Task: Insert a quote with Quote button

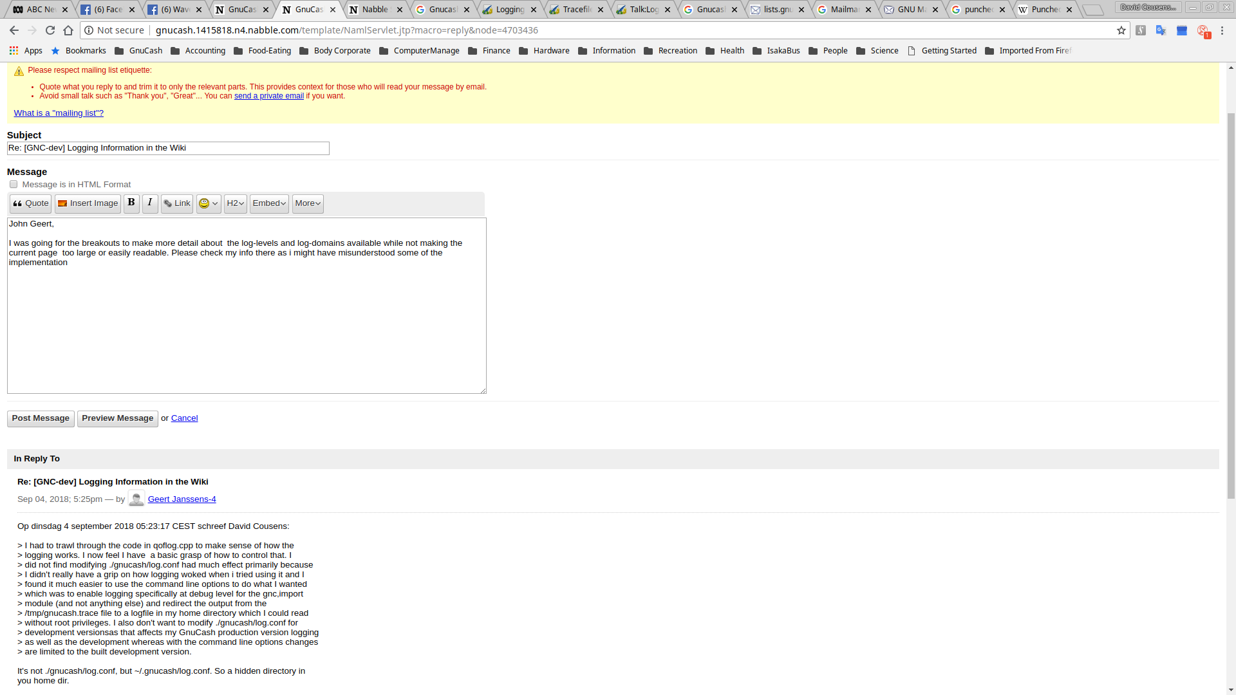Action: [x=30, y=204]
